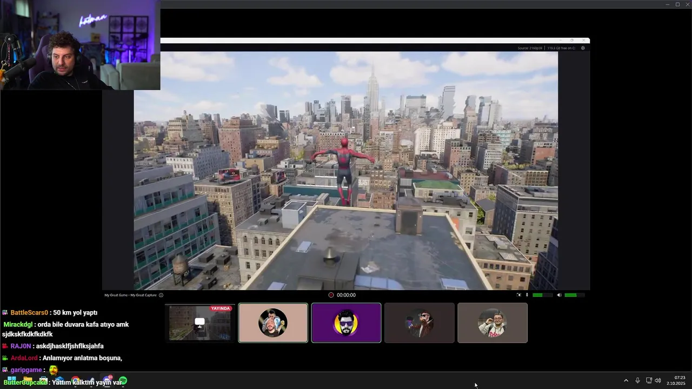Click '119.3 GB free on C:' text

point(562,48)
